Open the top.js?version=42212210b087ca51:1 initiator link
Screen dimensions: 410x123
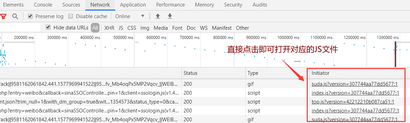pyautogui.click(x=353, y=101)
